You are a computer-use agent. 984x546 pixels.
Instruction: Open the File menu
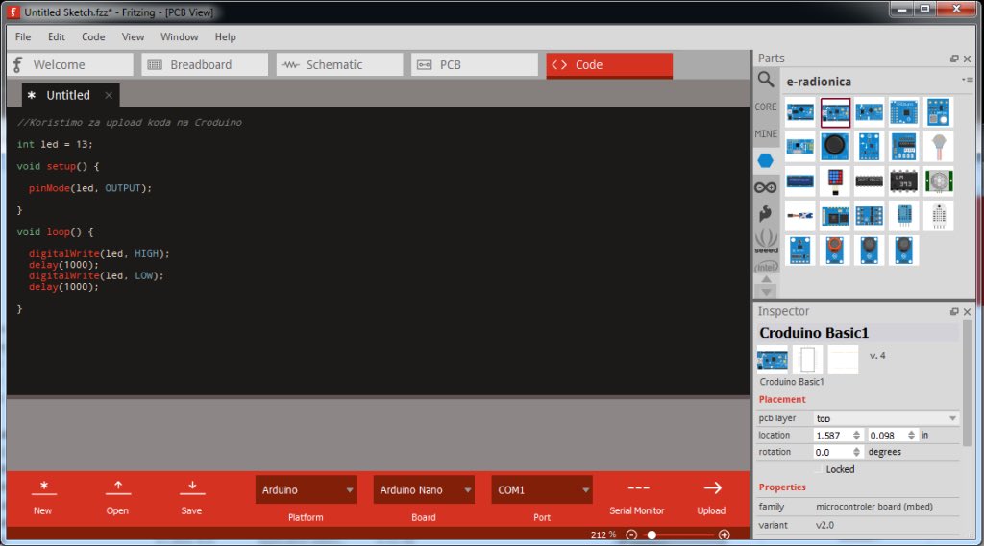23,37
